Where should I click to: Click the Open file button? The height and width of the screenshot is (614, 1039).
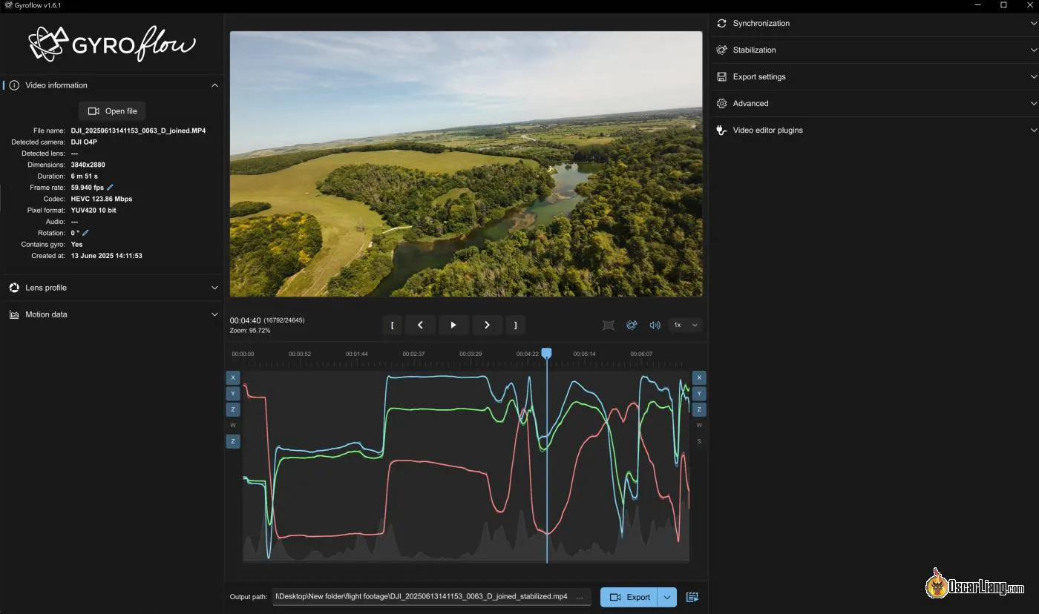(112, 111)
